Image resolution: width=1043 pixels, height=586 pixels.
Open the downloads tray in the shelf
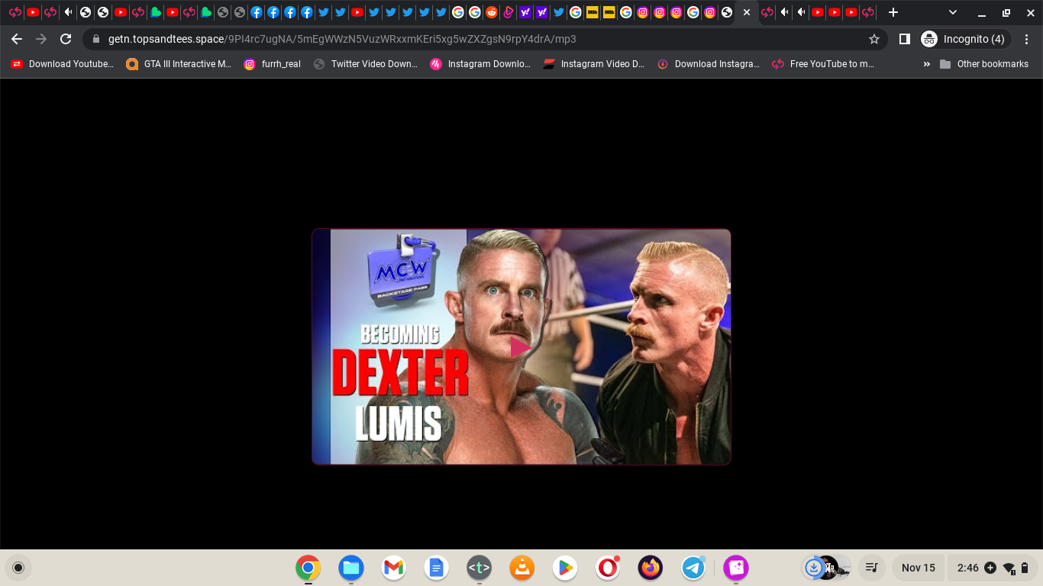[826, 568]
